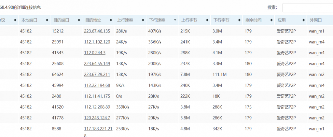This screenshot has width=333, height=137.
Task: Click wan_m1 in the 15212 row
Action: (x=316, y=31)
